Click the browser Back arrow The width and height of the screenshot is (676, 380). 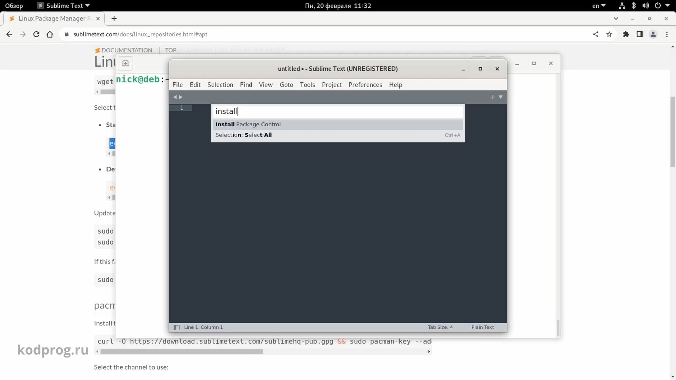(10, 34)
